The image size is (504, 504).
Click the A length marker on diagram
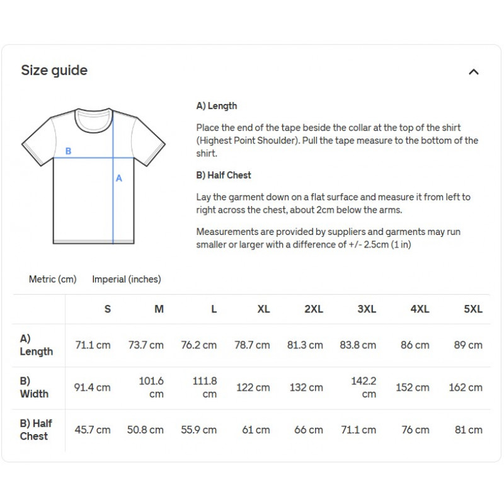point(119,178)
